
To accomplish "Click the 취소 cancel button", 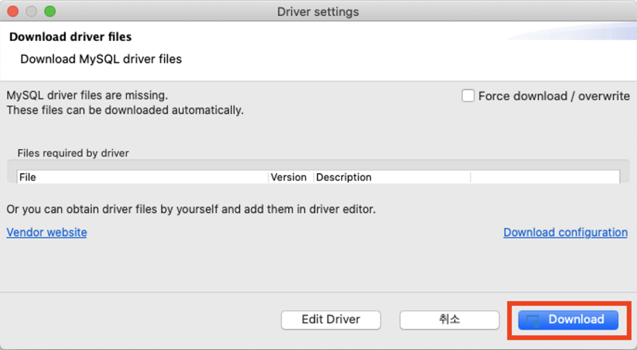I will (449, 319).
